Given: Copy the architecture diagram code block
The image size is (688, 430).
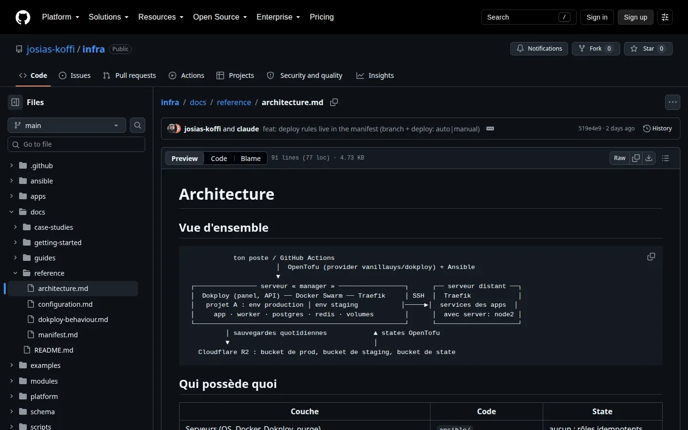Looking at the screenshot, I should coord(651,257).
